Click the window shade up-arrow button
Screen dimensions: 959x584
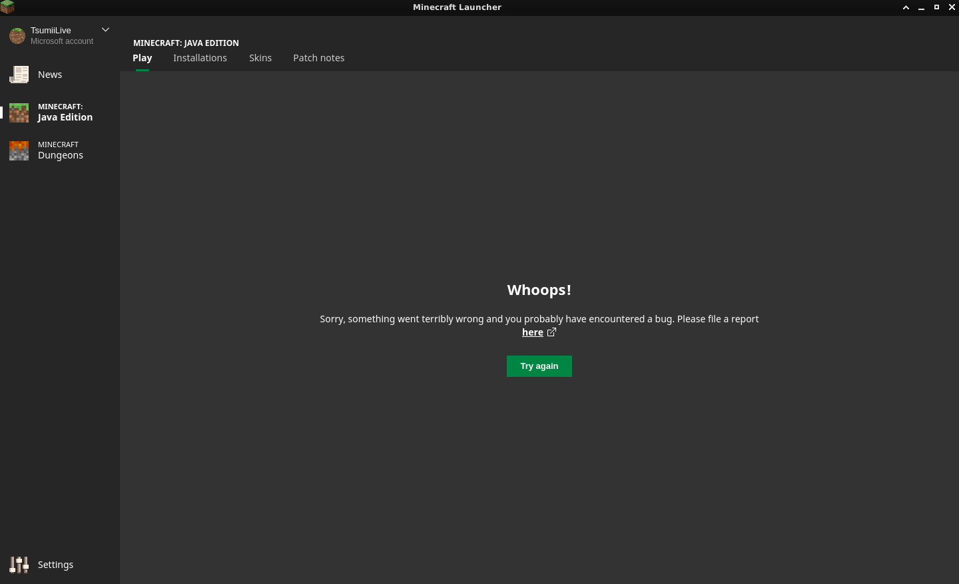click(x=906, y=7)
